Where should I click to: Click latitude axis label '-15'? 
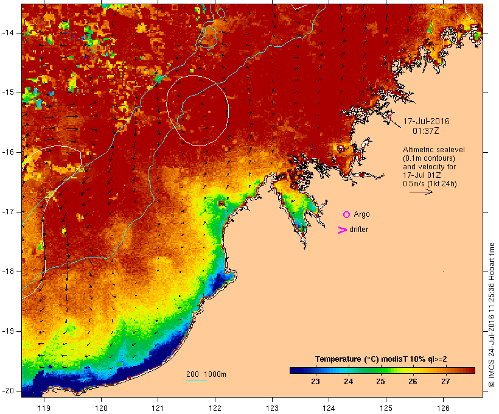pos(8,93)
